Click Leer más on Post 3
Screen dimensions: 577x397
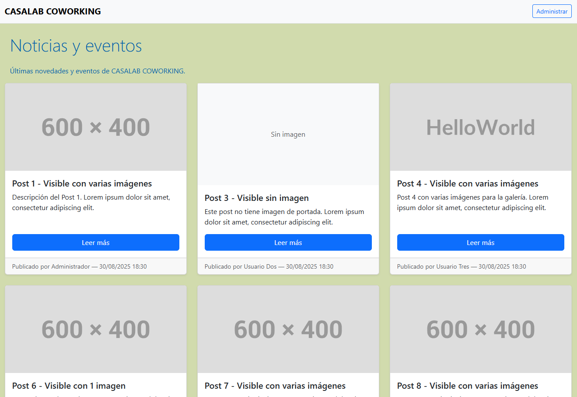[x=288, y=242]
